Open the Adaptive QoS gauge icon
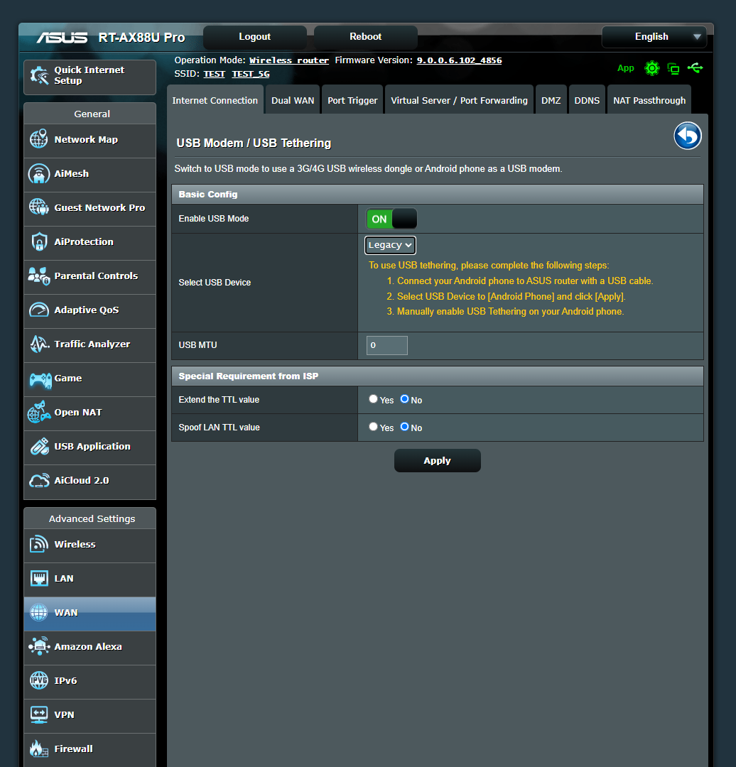Screen dimensions: 736x767 coord(38,310)
